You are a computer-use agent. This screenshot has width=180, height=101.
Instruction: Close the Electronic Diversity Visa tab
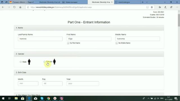click(112, 2)
